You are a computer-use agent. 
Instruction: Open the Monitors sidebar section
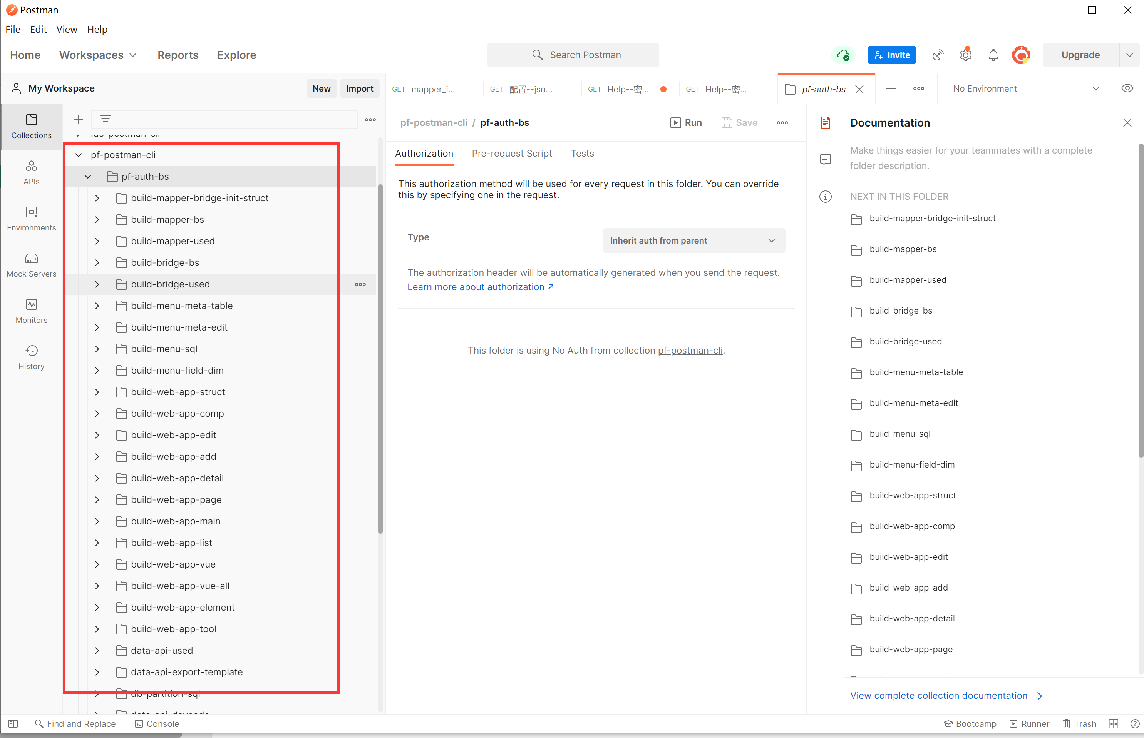[x=31, y=311]
